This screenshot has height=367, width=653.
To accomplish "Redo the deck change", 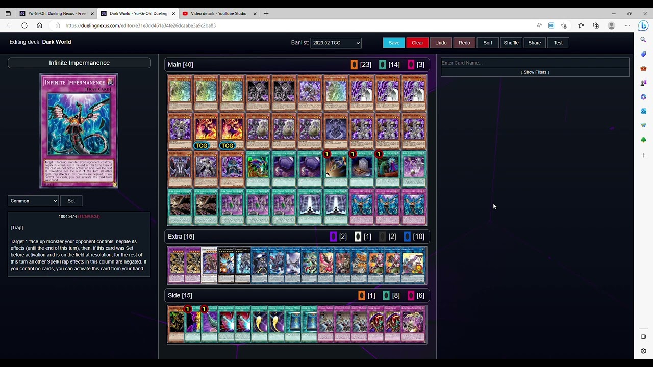I will [464, 43].
